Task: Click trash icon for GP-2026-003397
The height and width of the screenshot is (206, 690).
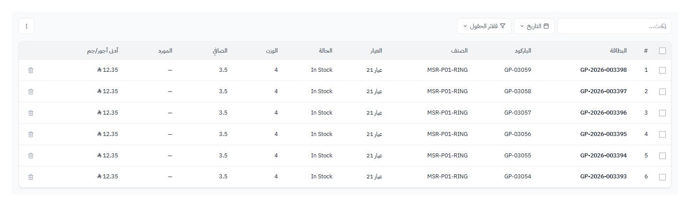Action: [31, 91]
